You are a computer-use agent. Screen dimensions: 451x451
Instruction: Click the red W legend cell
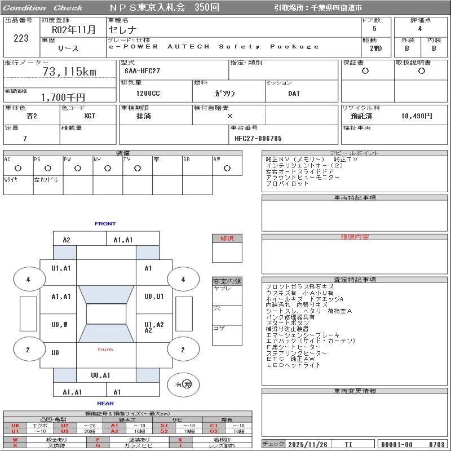click(x=15, y=439)
